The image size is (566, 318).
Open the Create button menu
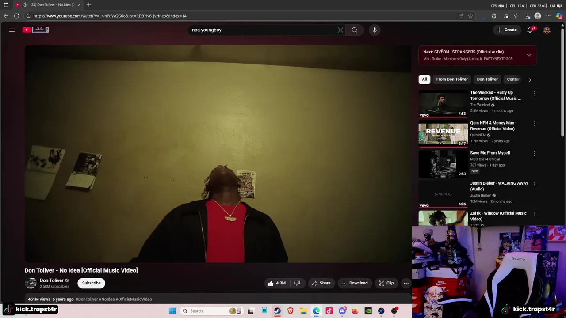(x=506, y=30)
